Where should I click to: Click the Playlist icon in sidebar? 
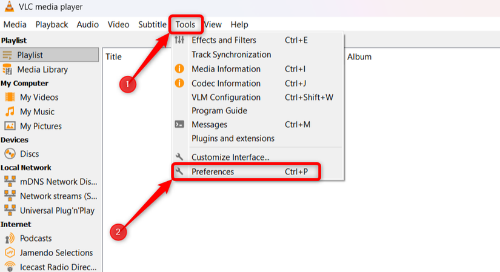click(7, 55)
